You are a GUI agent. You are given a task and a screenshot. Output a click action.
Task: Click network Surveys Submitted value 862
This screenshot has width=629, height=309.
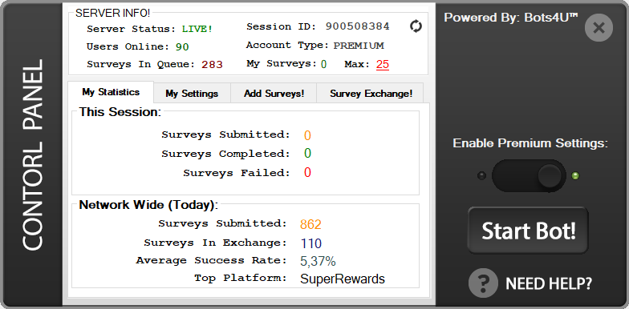tap(310, 224)
